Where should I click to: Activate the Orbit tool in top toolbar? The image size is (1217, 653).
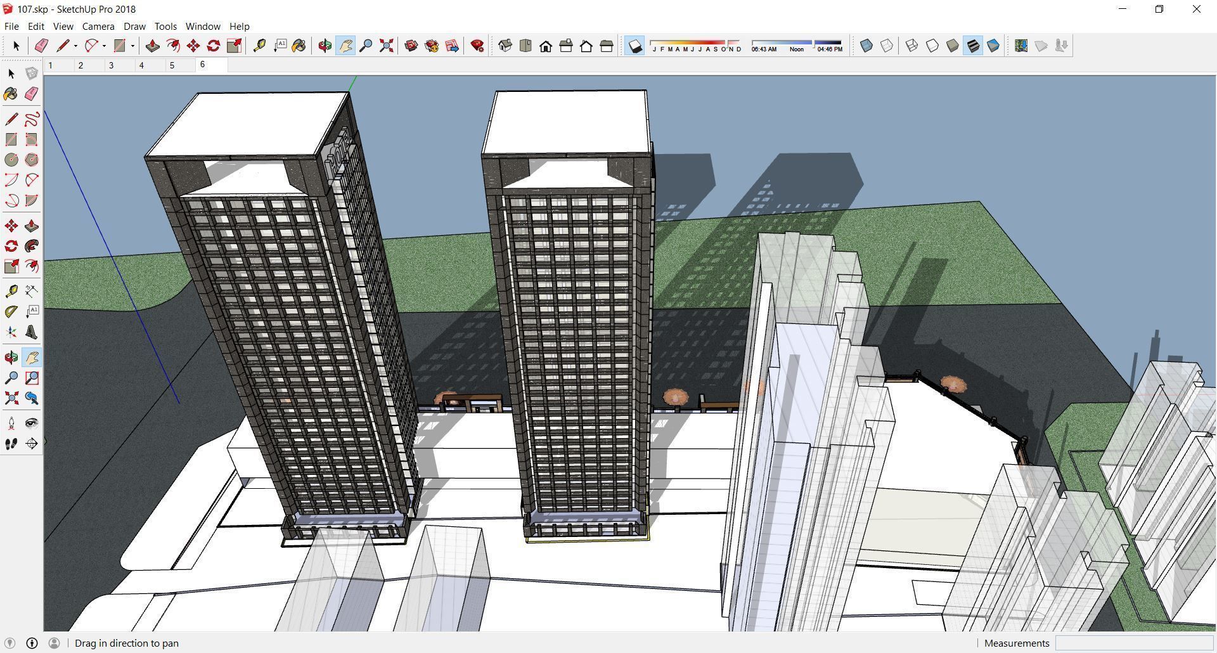(325, 46)
